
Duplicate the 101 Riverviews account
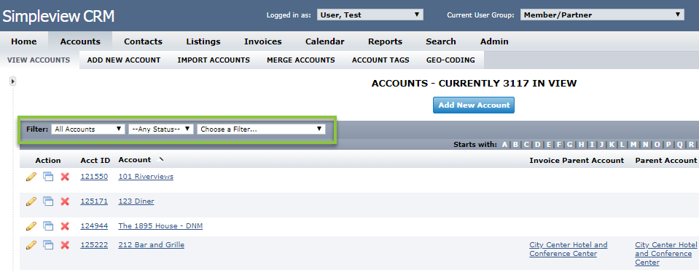(47, 177)
